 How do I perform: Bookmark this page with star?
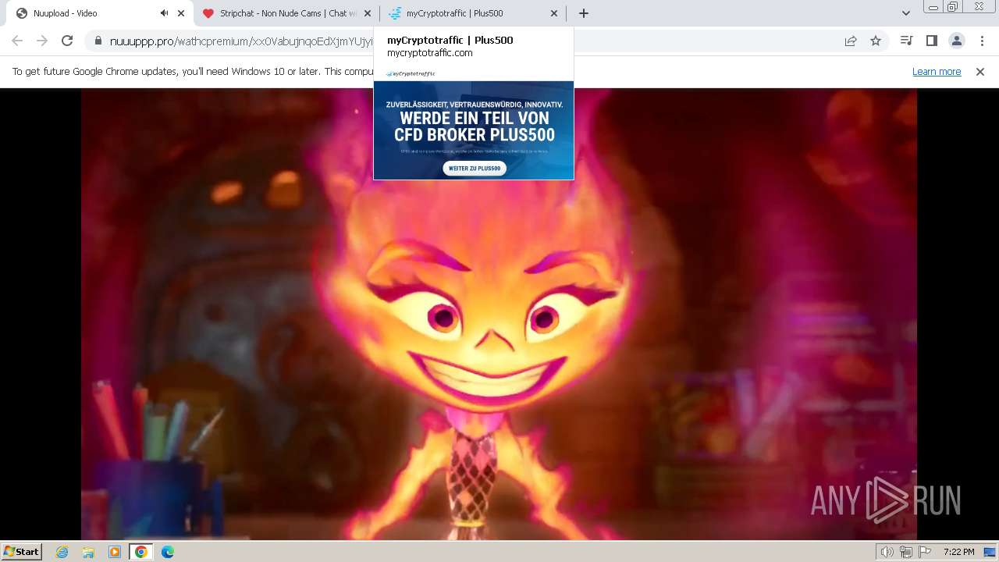coord(876,41)
